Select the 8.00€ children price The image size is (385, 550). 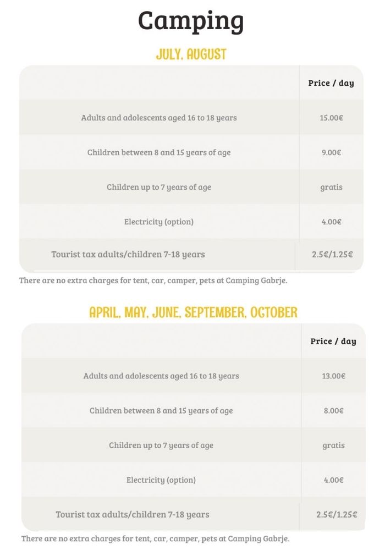coord(333,411)
